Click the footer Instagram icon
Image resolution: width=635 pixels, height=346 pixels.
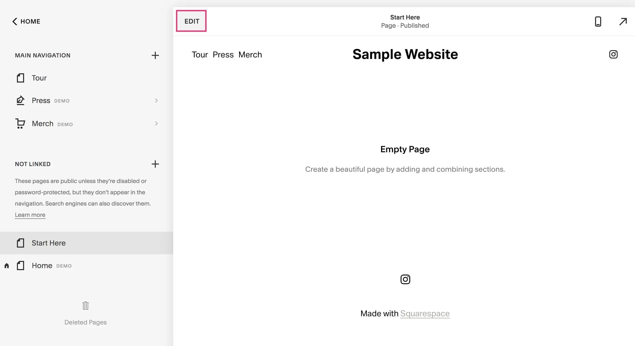click(405, 279)
